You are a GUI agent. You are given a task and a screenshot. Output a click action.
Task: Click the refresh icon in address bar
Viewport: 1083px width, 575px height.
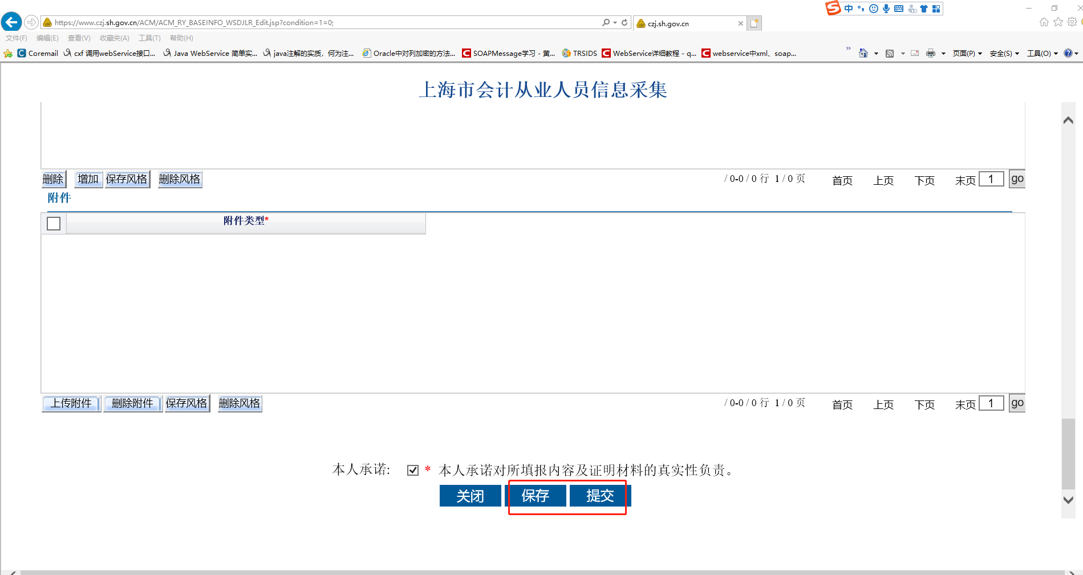(624, 22)
